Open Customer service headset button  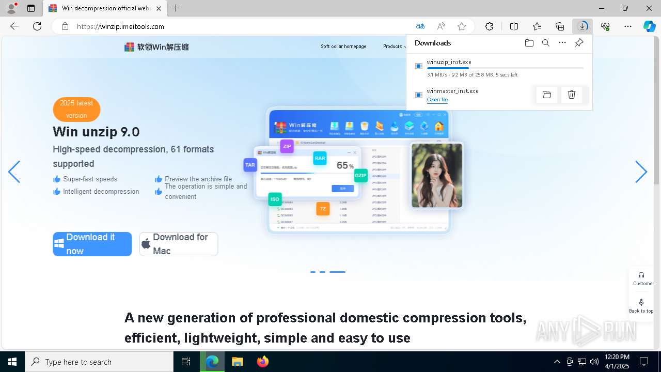pos(641,278)
